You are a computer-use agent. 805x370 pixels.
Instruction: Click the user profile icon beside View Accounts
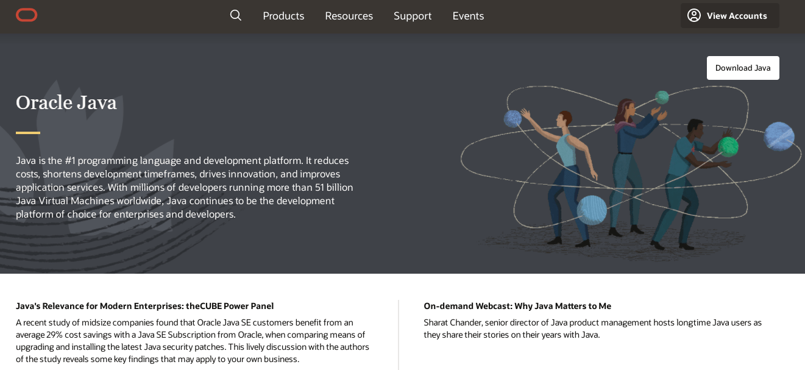(x=693, y=15)
